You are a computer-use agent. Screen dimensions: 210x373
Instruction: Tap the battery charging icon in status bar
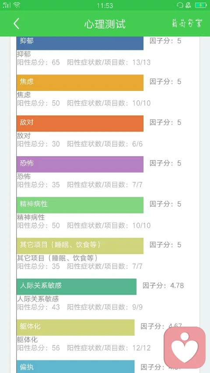pyautogui.click(x=200, y=5)
